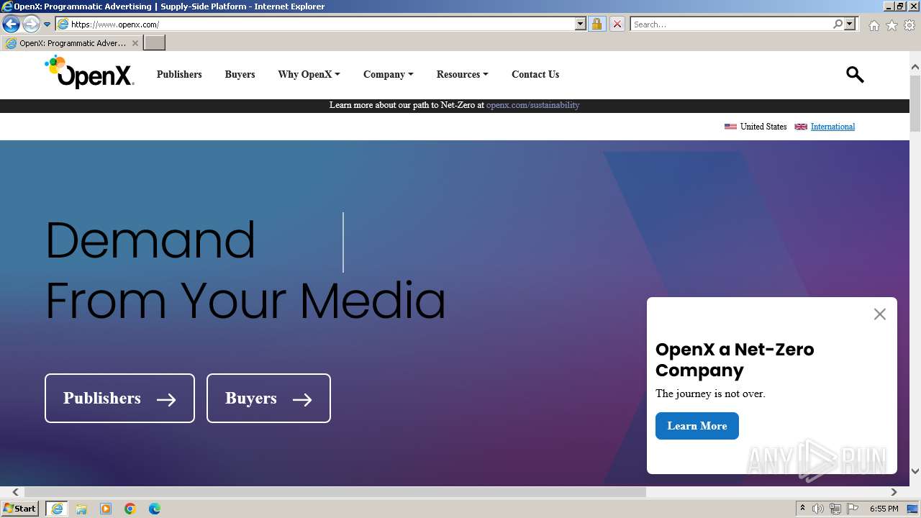
Task: Click in the browser Search box
Action: 731,24
